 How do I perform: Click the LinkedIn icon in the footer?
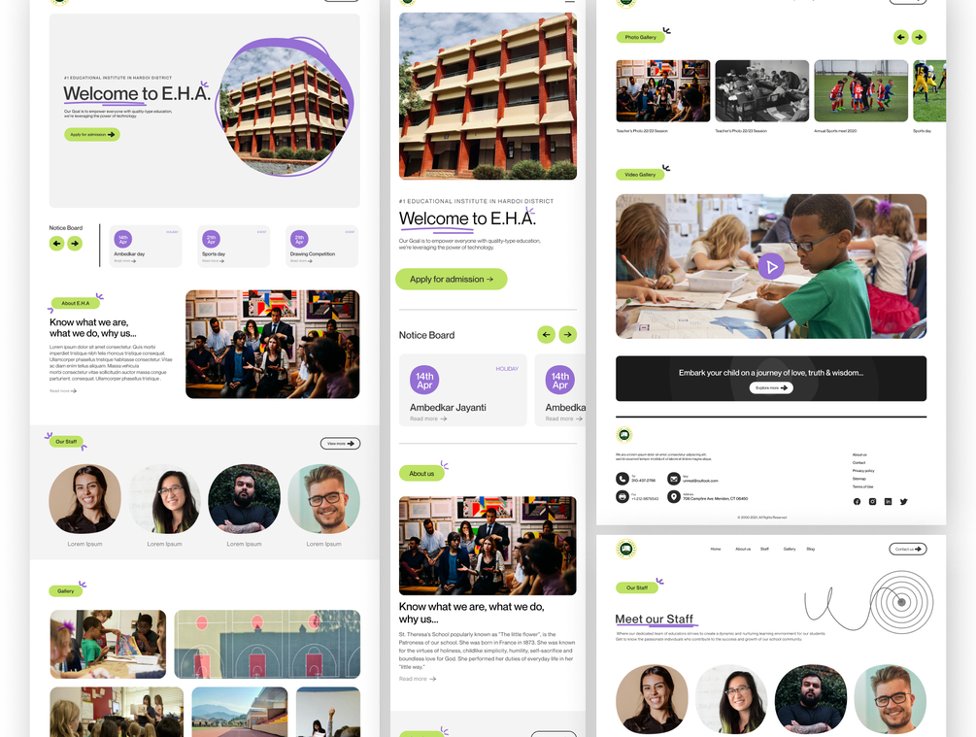888,502
